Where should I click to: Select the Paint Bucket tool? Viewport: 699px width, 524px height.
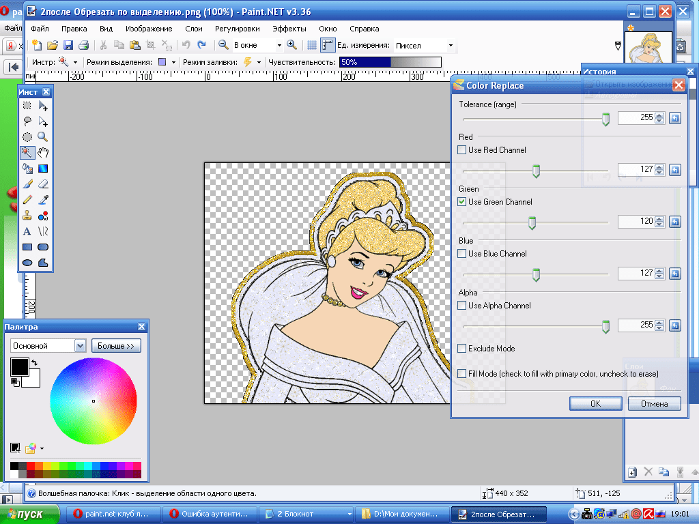27,169
